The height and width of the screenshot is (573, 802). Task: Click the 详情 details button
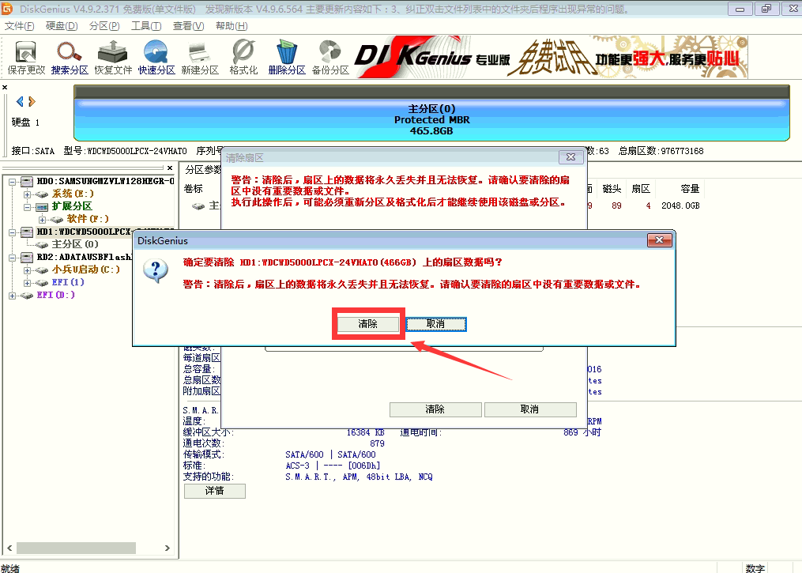coord(213,491)
